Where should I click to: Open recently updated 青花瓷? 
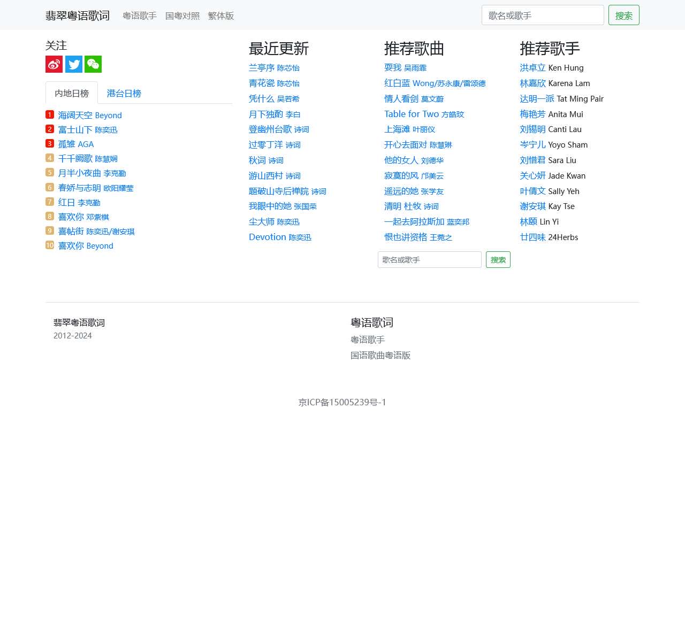[x=274, y=83]
